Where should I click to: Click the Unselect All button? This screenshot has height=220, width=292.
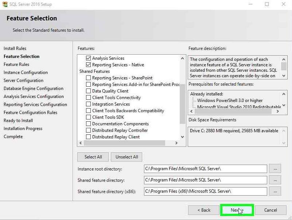126,157
